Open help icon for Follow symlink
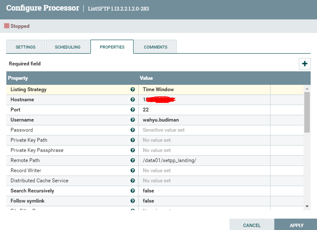 133,201
